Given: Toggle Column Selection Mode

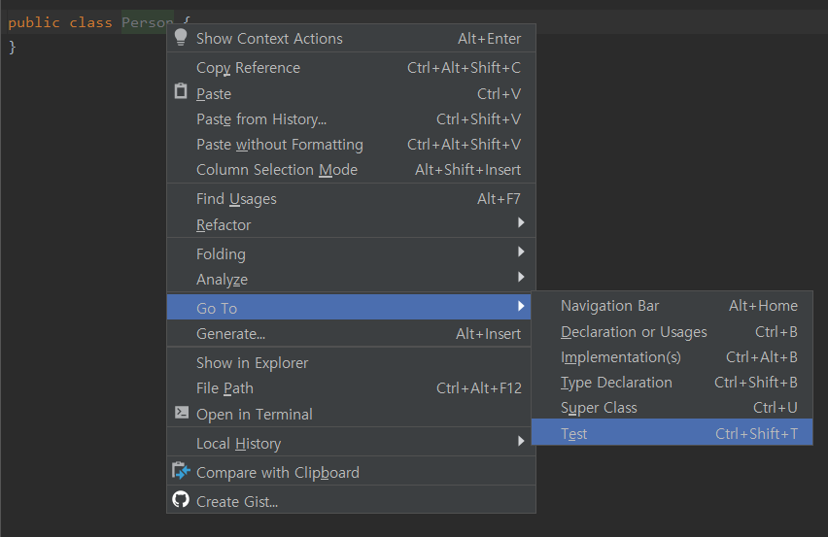Looking at the screenshot, I should [x=351, y=170].
